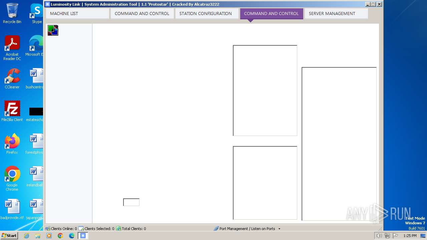Click the Luminosity Link taskbar button

pyautogui.click(x=83, y=236)
